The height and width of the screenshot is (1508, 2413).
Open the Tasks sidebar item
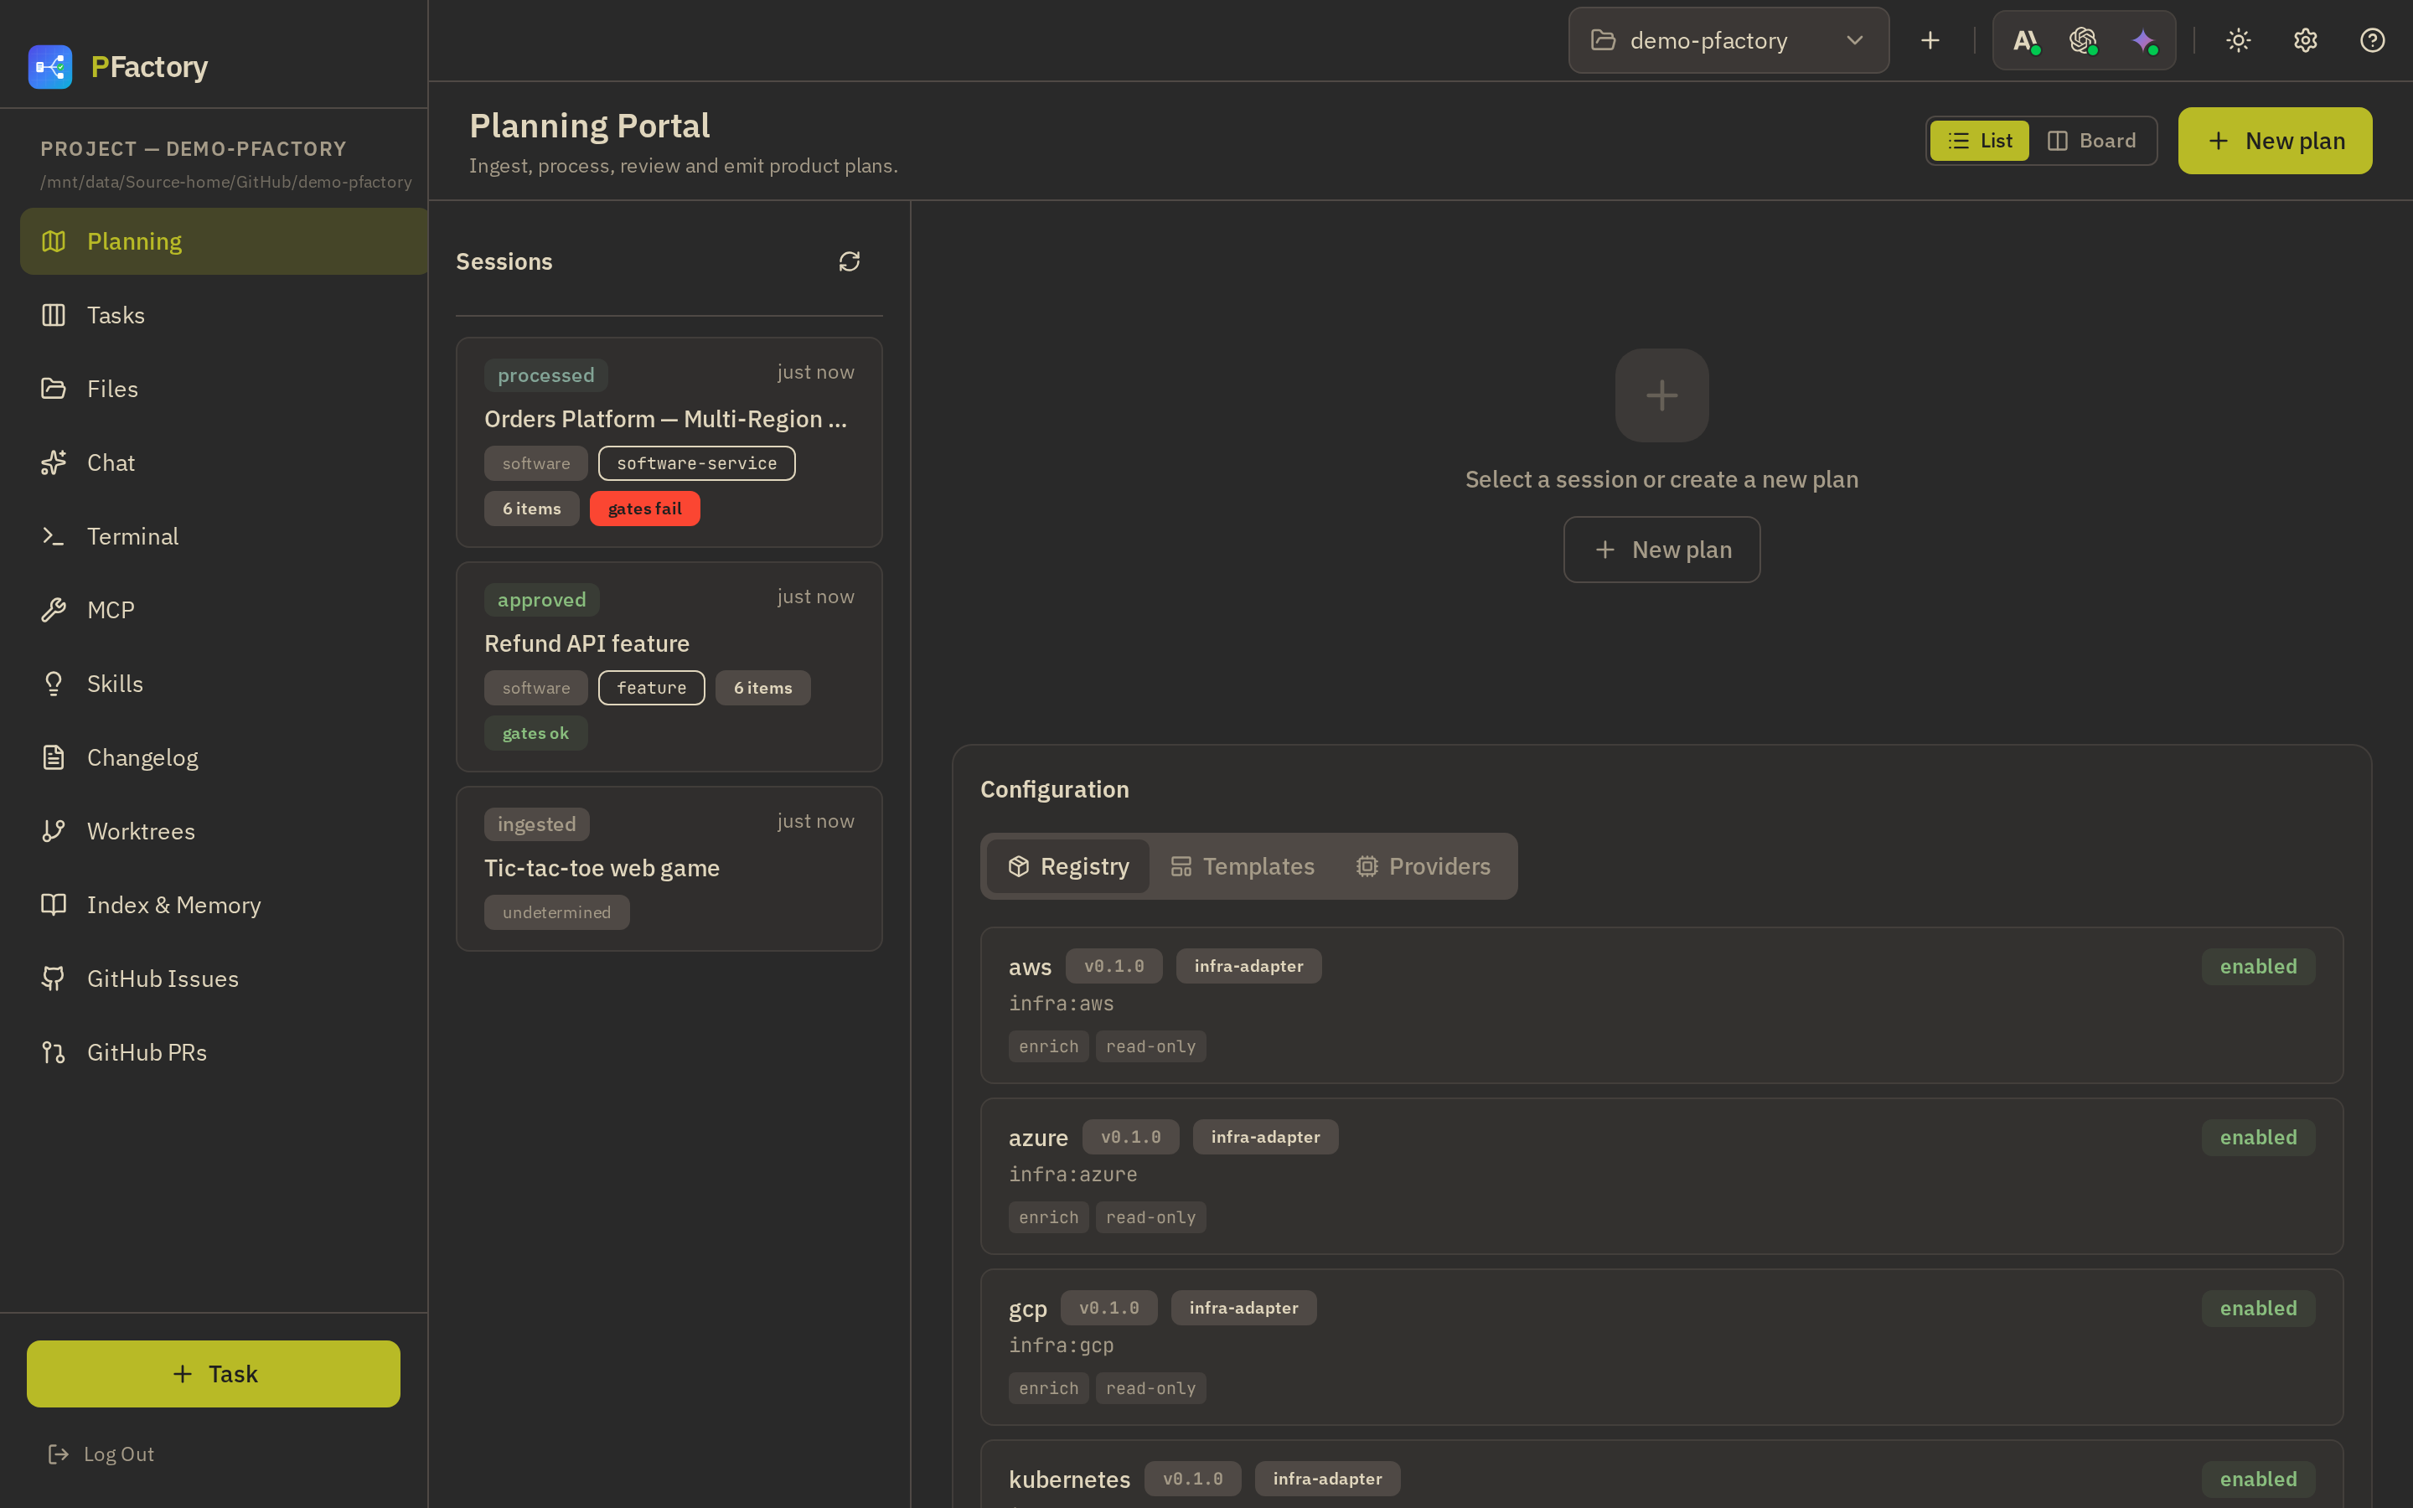[x=224, y=315]
